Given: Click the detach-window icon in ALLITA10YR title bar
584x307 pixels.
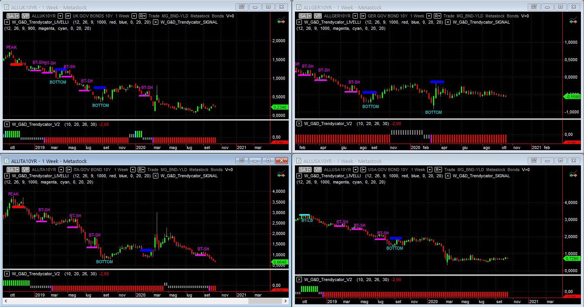Looking at the screenshot, I should tap(242, 160).
